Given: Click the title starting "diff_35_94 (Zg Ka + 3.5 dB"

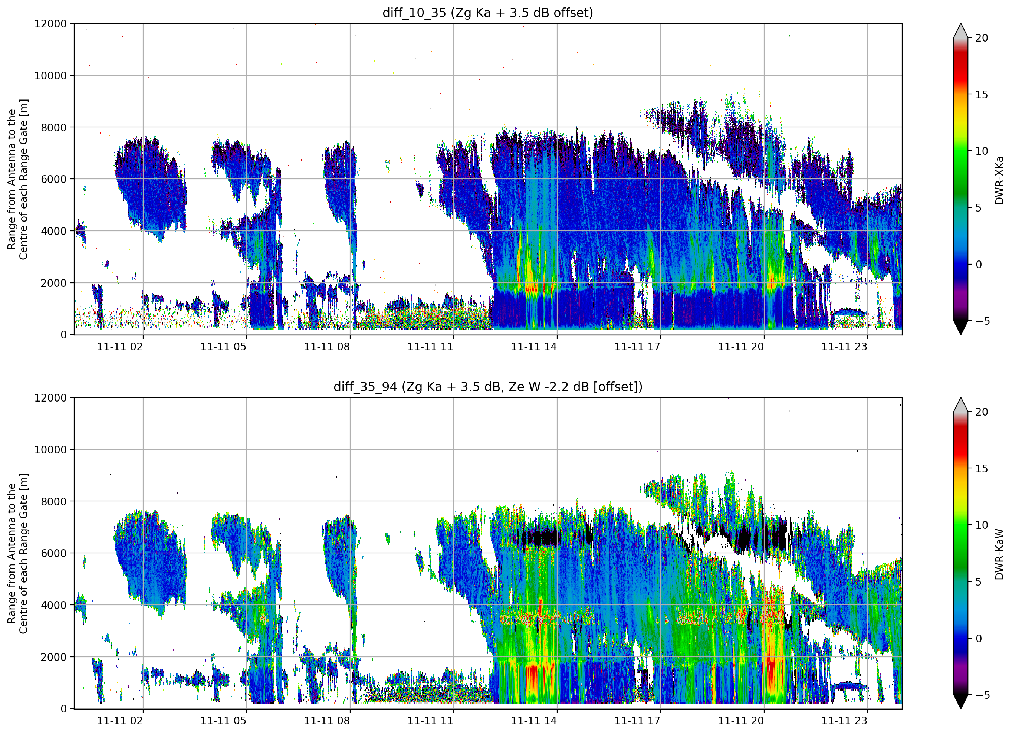Looking at the screenshot, I should point(488,387).
